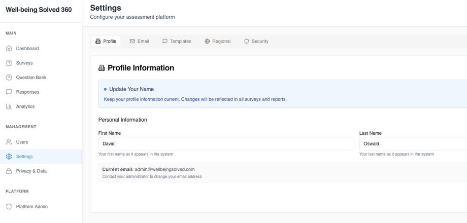Select the Profile tab
The height and width of the screenshot is (223, 467).
[x=106, y=41]
